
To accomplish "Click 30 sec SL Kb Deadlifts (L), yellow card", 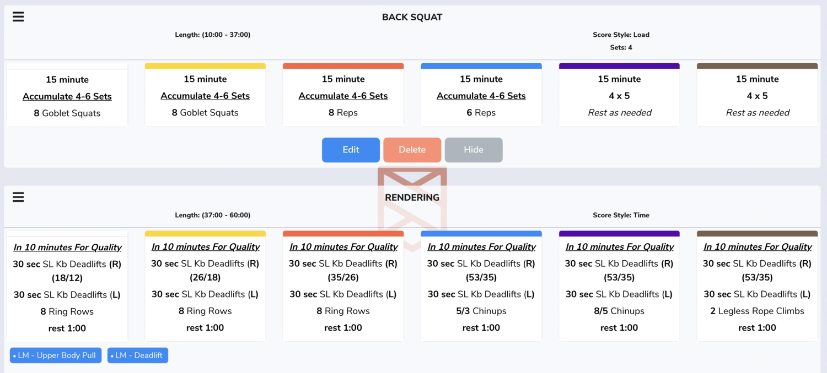I will click(x=205, y=294).
